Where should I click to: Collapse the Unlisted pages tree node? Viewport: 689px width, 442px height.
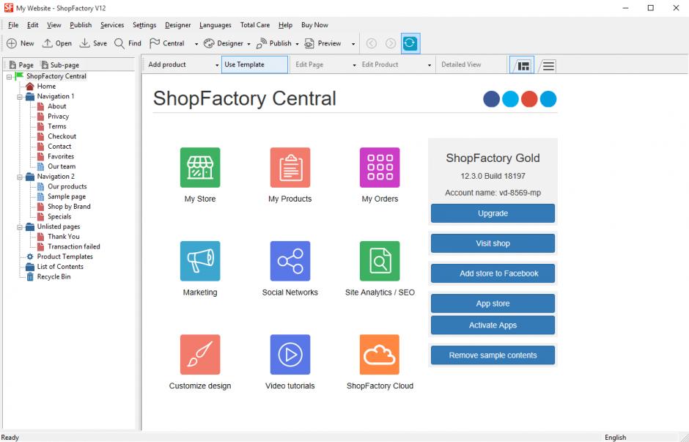[20, 227]
